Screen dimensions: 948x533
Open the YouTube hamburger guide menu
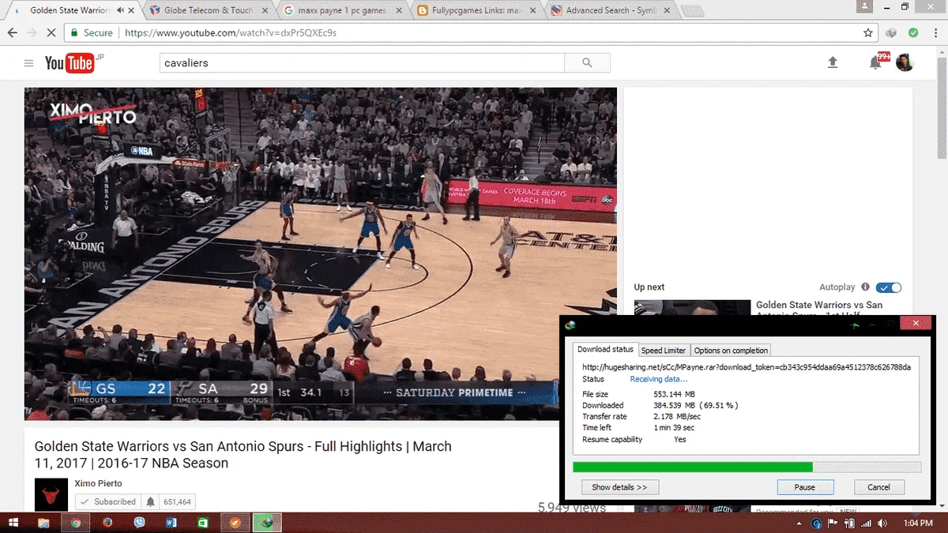coord(28,63)
